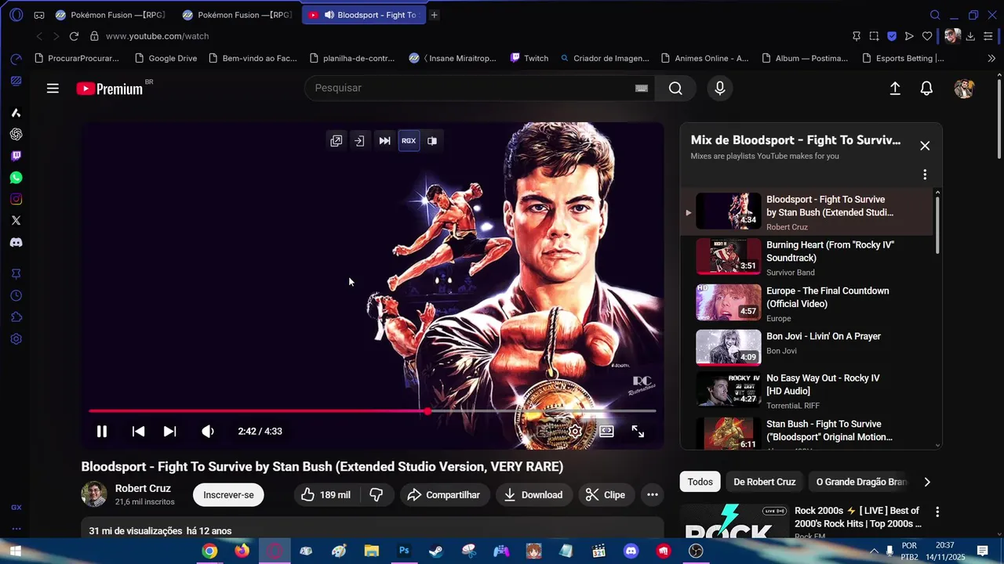Dislike the video thumbs-down button
The width and height of the screenshot is (1004, 564).
point(376,495)
